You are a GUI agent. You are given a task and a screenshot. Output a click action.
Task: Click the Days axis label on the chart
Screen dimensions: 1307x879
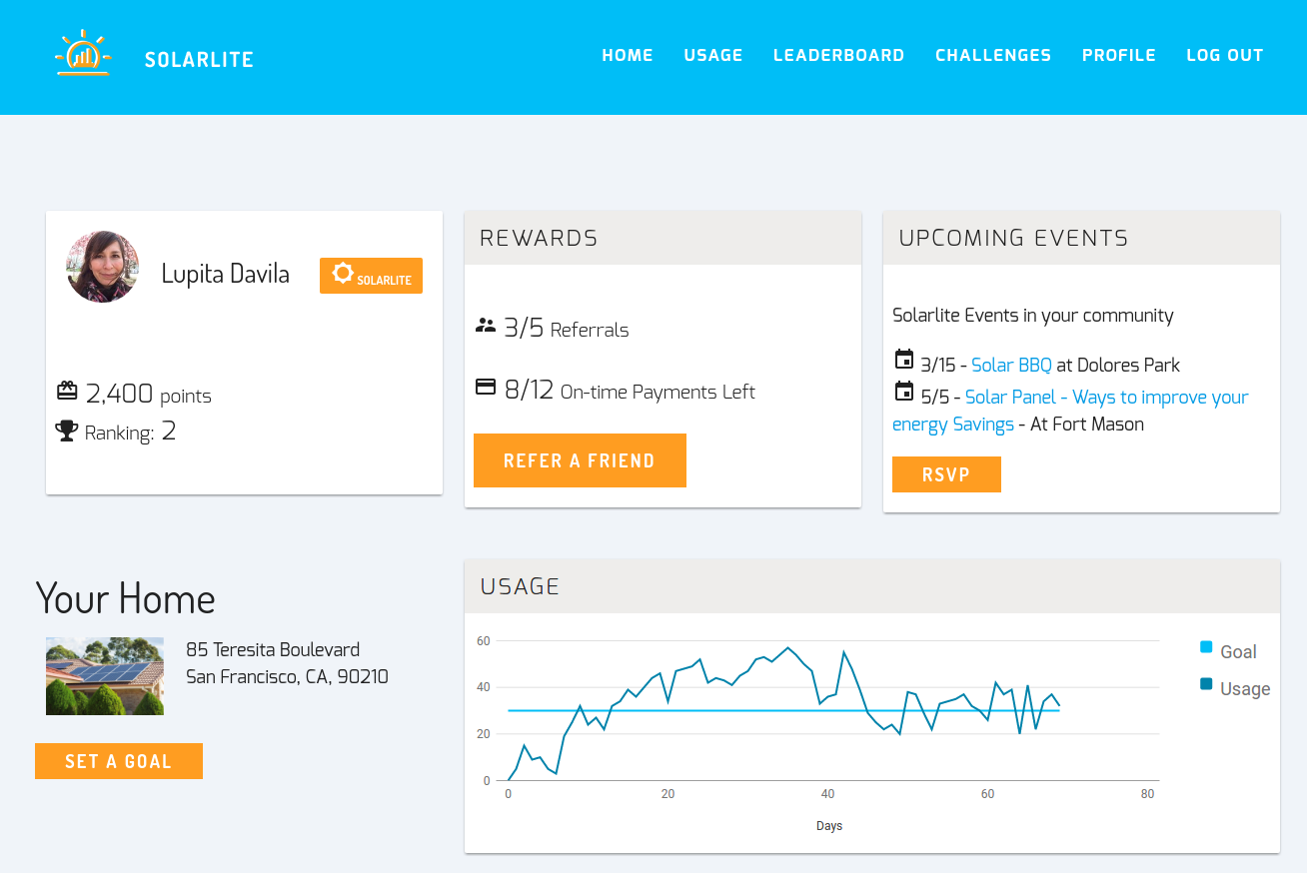pyautogui.click(x=829, y=826)
